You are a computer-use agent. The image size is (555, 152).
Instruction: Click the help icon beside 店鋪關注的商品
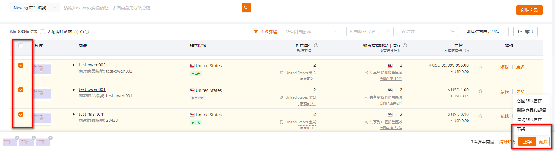87,32
